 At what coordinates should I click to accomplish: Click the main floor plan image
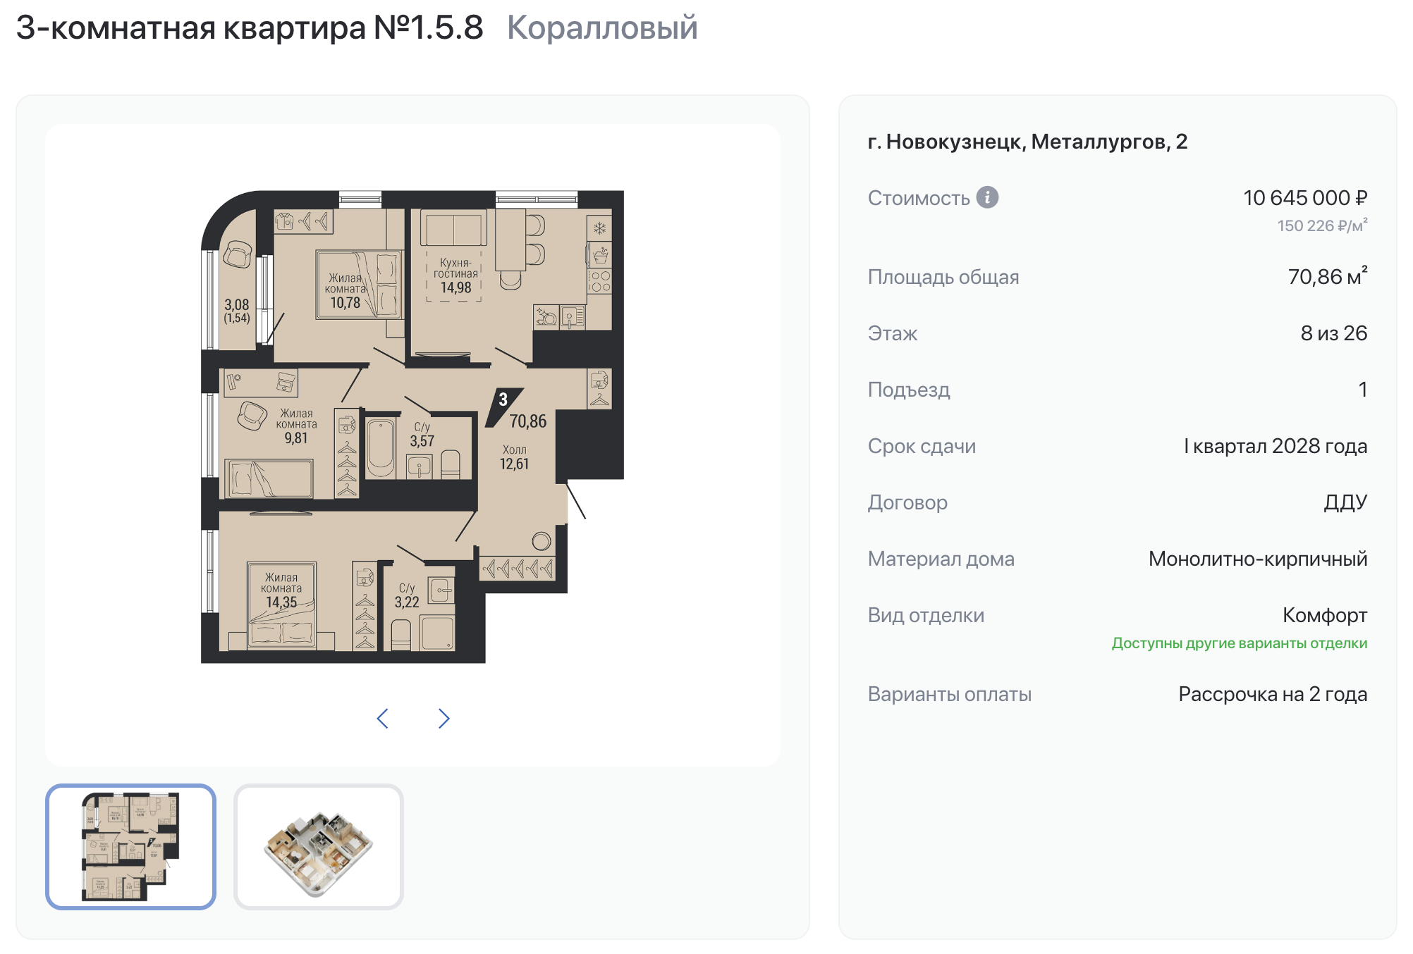coord(412,426)
